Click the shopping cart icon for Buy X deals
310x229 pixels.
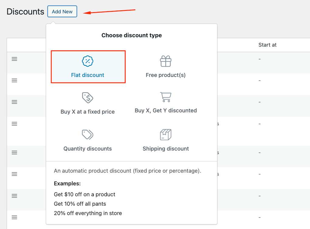click(165, 98)
